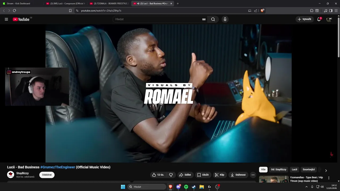Open the Brave main menu

pos(336,11)
